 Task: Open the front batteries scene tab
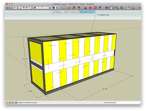point(65,12)
